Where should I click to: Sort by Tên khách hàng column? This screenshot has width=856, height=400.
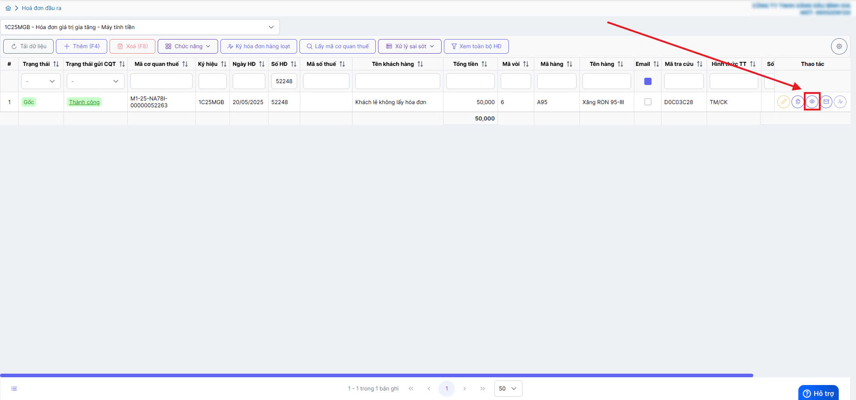(420, 64)
